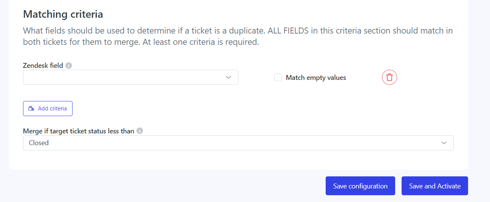The width and height of the screenshot is (490, 202).
Task: Open the Zendesk field dropdown
Action: tap(131, 77)
